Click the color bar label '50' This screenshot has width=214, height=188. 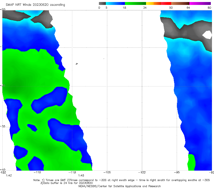pos(171,8)
